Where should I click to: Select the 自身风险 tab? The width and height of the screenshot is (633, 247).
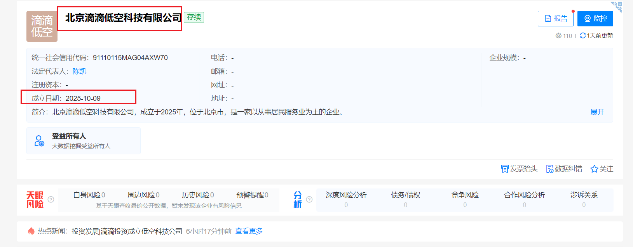point(89,195)
